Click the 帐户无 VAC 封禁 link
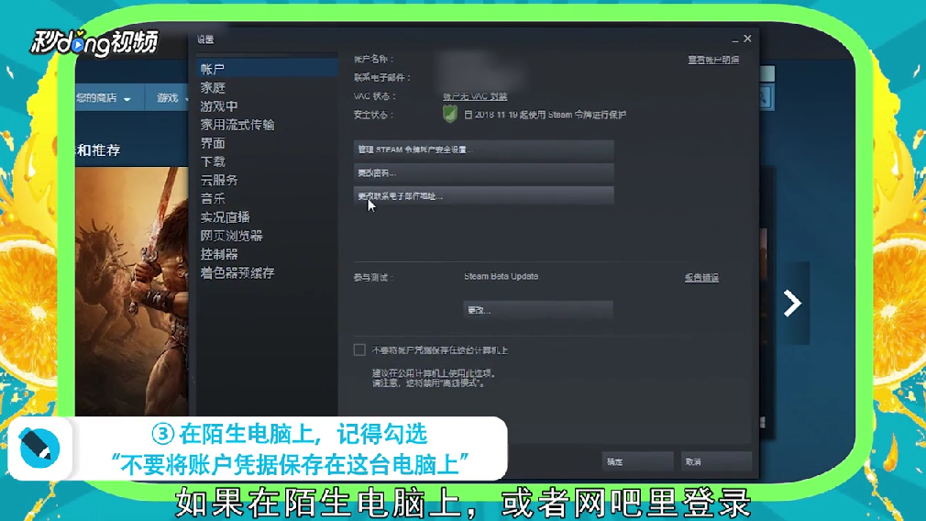The width and height of the screenshot is (926, 521). point(476,96)
